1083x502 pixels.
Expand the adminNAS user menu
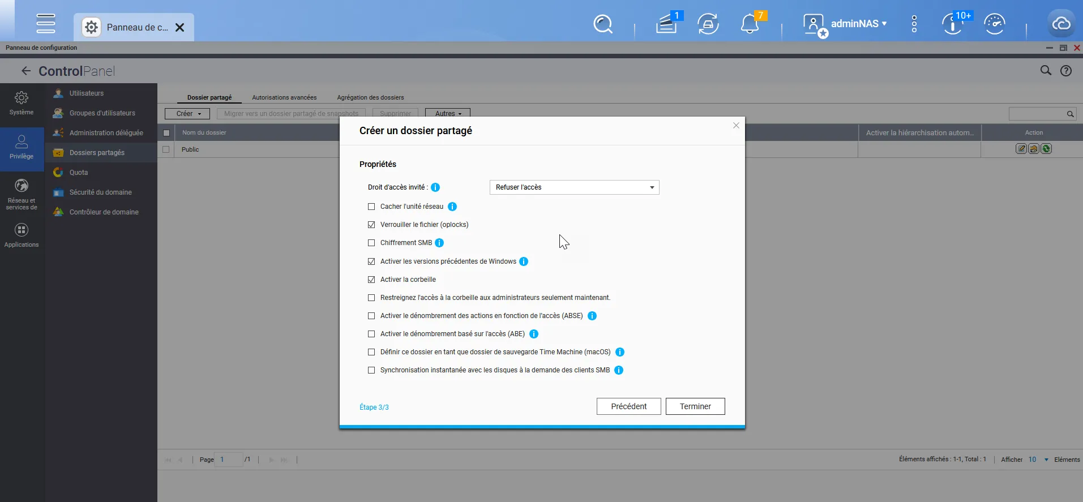pos(858,24)
